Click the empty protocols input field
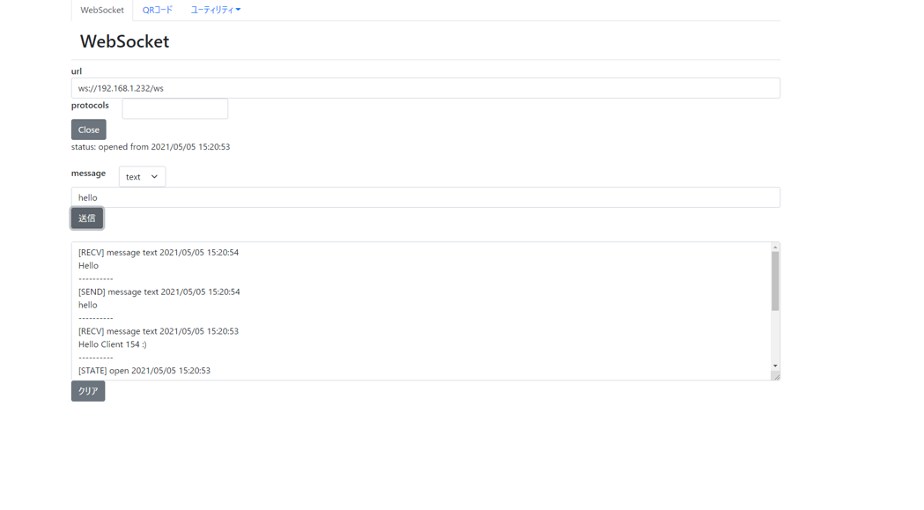Screen dimensions: 924x510 point(174,107)
